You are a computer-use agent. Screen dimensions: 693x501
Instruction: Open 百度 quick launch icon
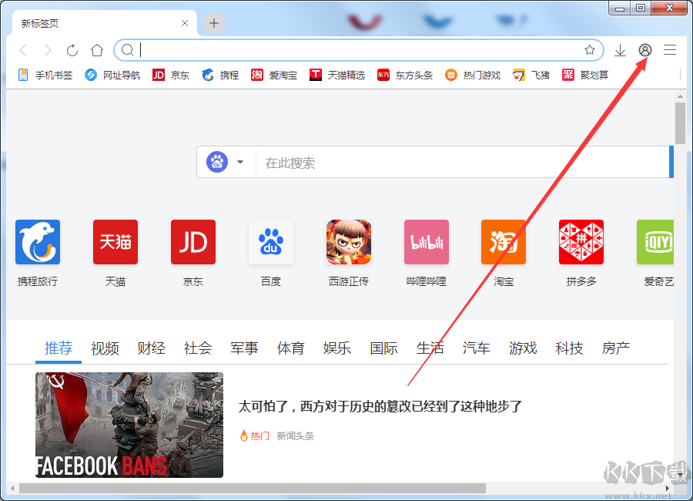click(270, 242)
